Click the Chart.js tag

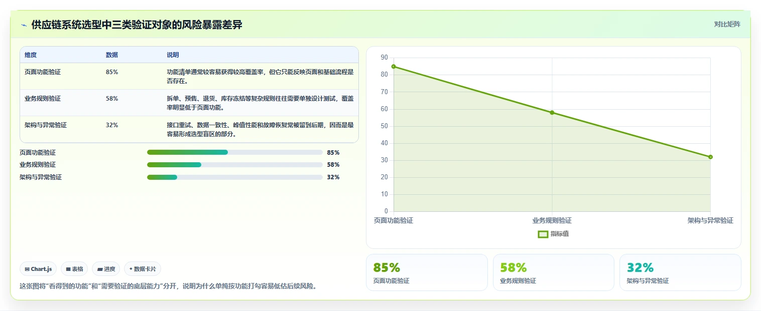coord(38,269)
